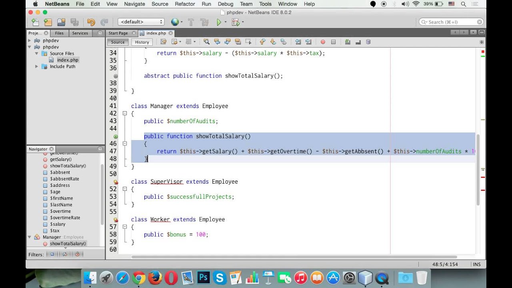Image resolution: width=512 pixels, height=288 pixels.
Task: Toggle bookmark icon in editor toolbar
Action: (x=284, y=42)
